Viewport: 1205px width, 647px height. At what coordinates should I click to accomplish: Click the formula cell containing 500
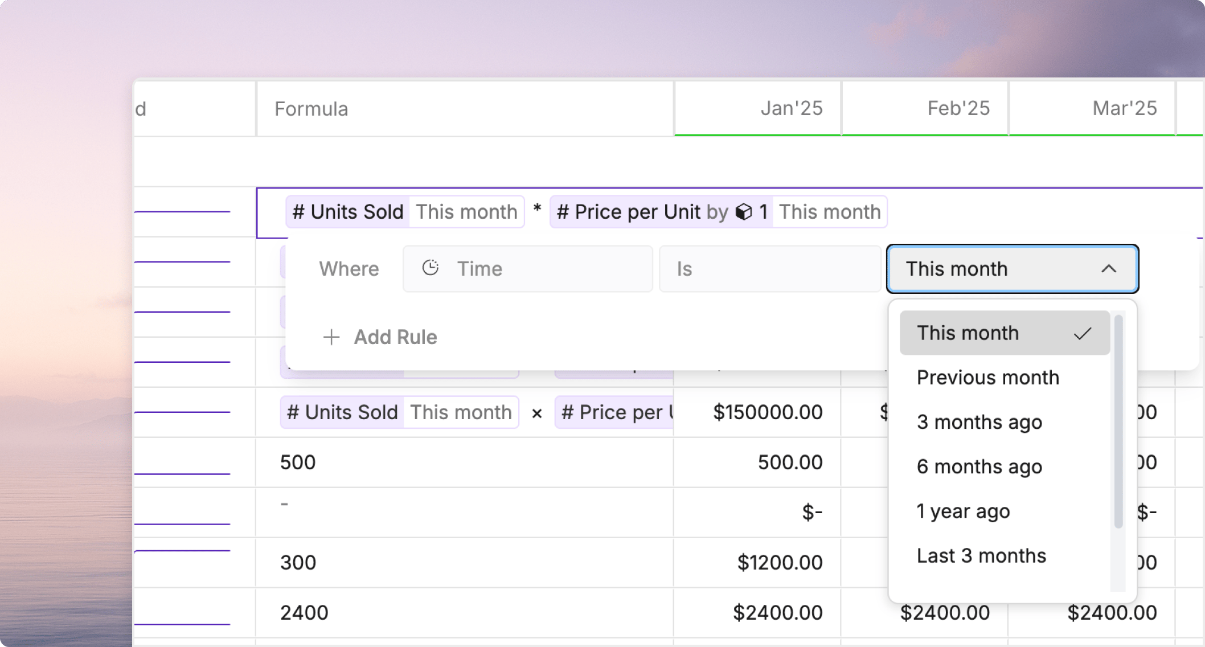465,462
